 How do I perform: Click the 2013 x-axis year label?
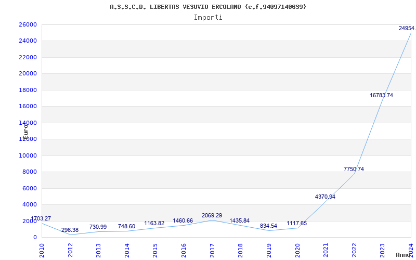click(98, 250)
